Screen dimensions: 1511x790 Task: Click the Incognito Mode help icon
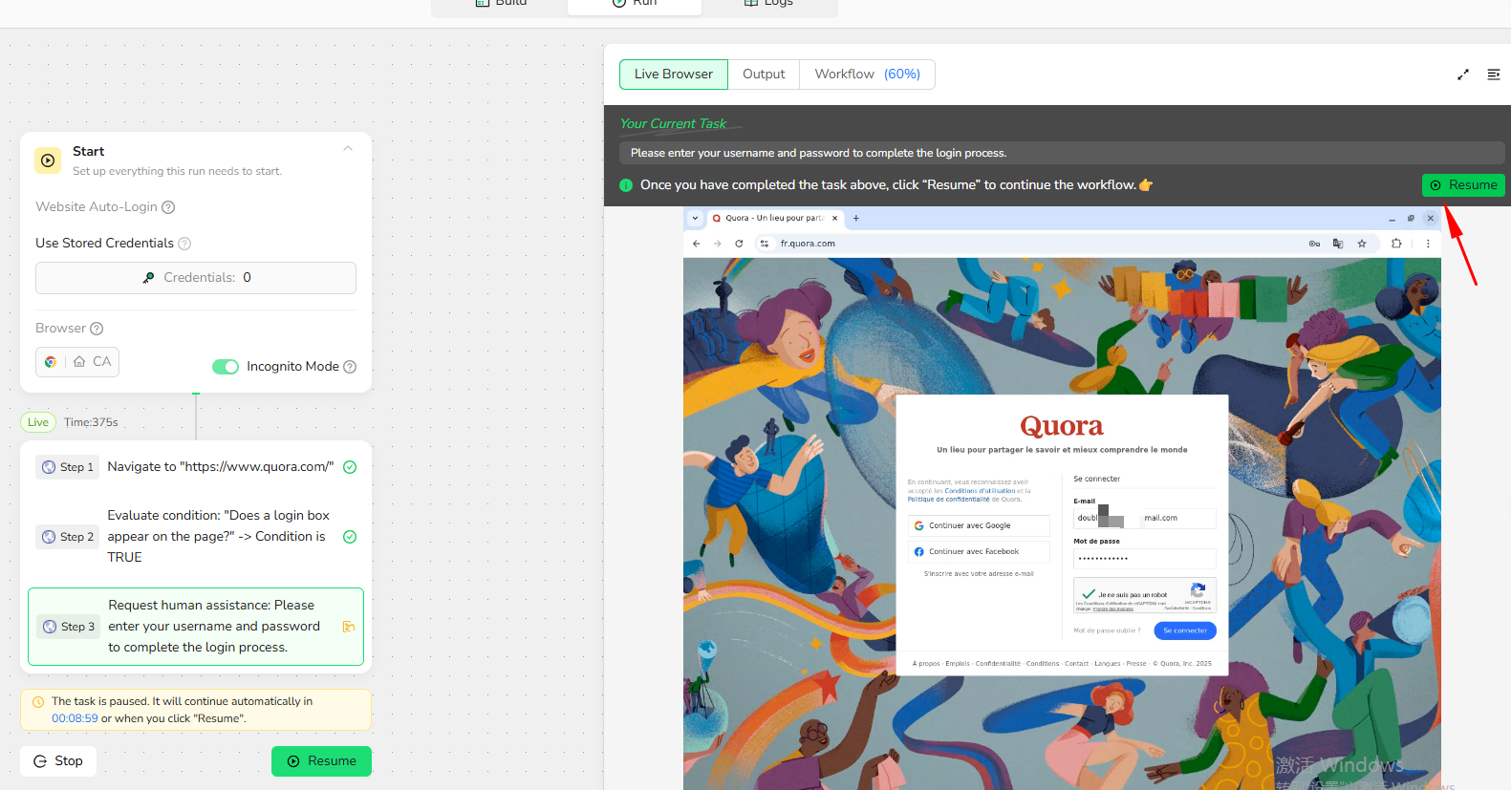[x=350, y=367]
